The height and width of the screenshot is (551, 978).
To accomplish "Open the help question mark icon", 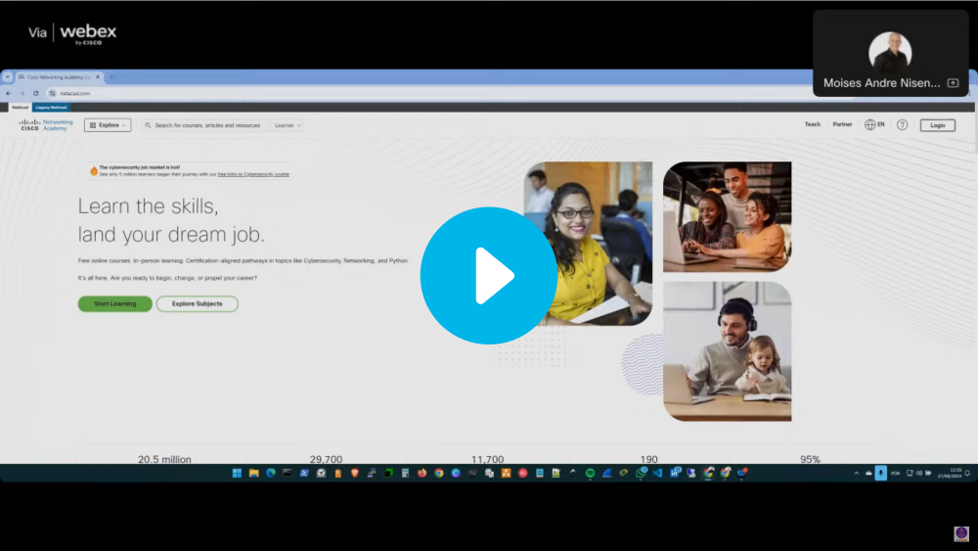I will tap(902, 125).
